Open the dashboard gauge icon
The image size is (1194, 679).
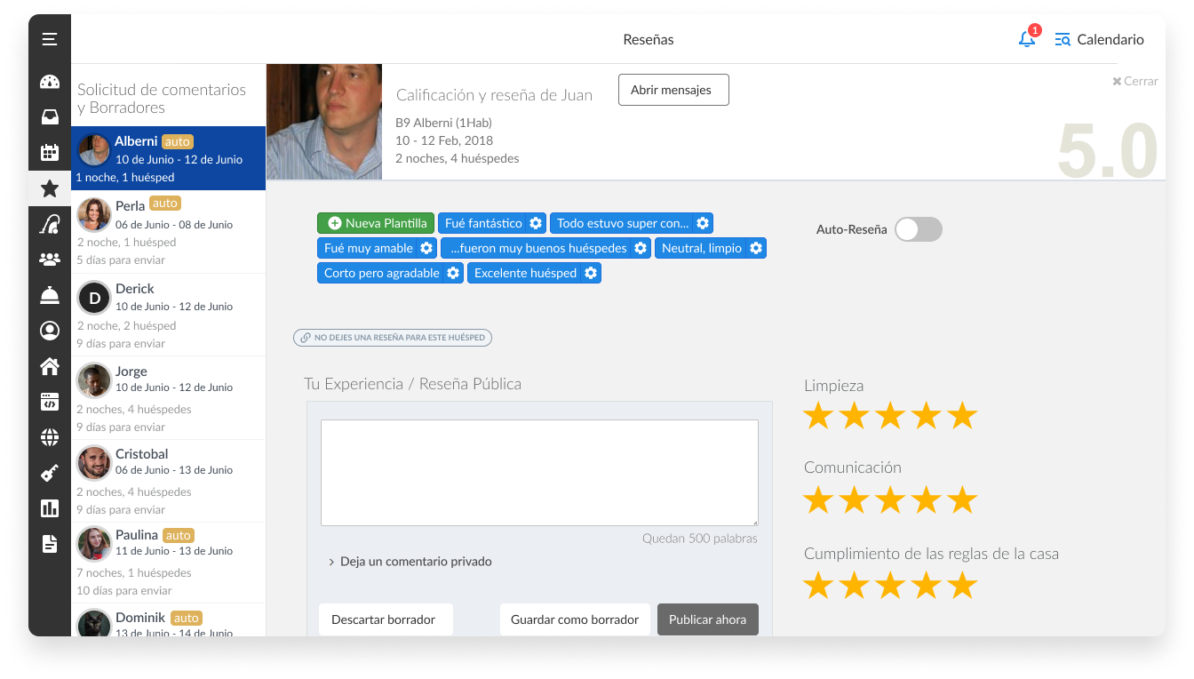tap(50, 82)
